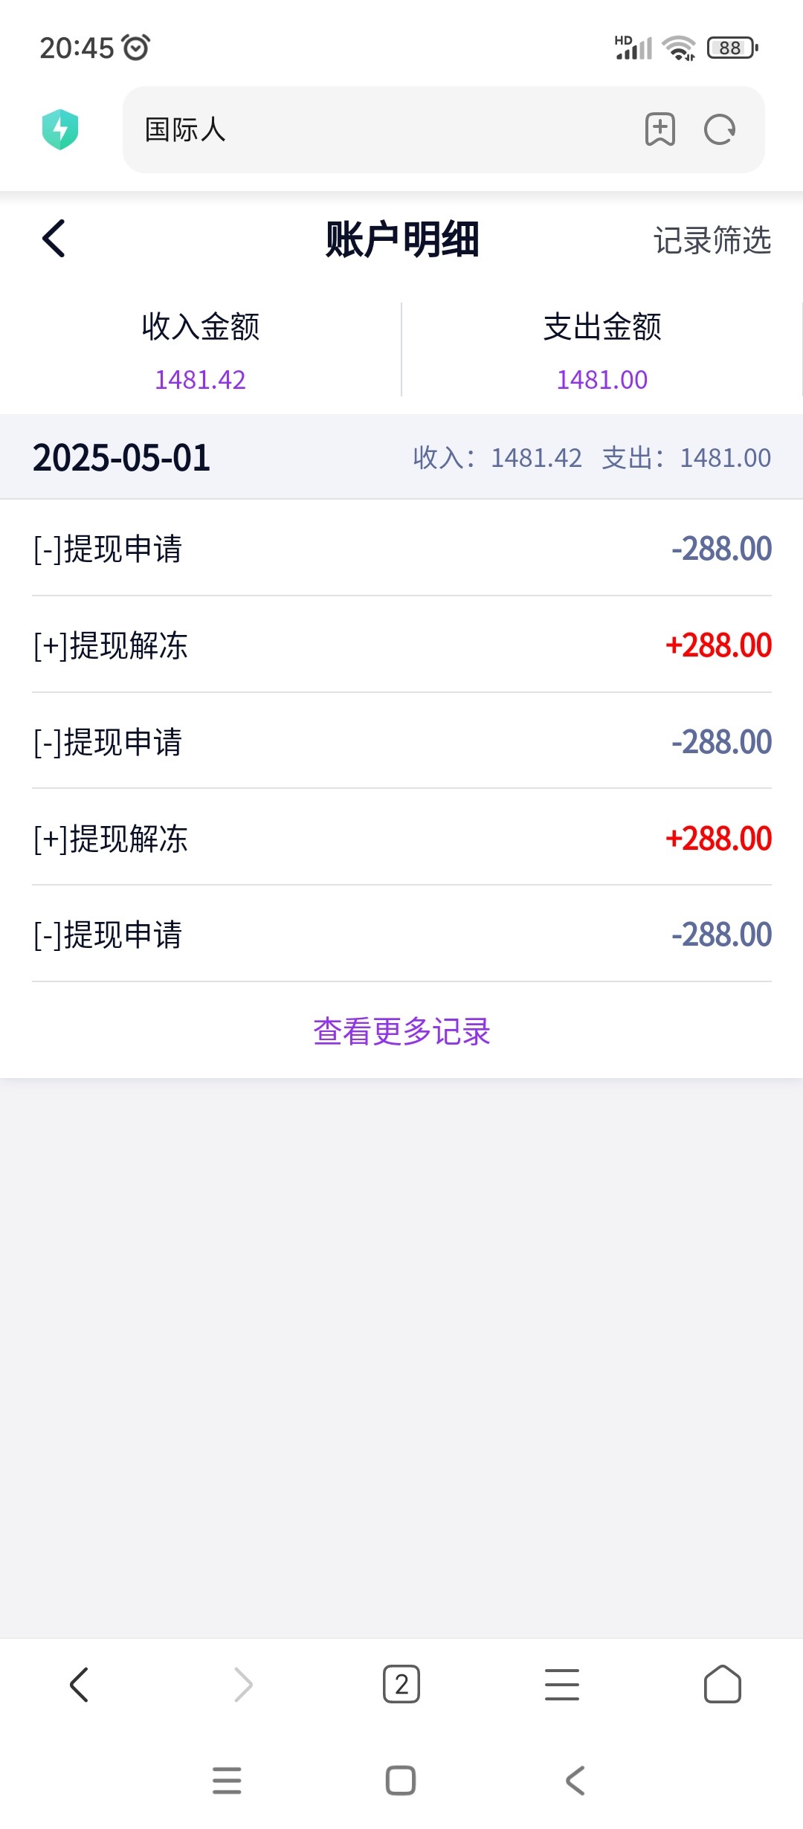803x1829 pixels.
Task: Open the browser hamburger menu
Action: tap(562, 1684)
